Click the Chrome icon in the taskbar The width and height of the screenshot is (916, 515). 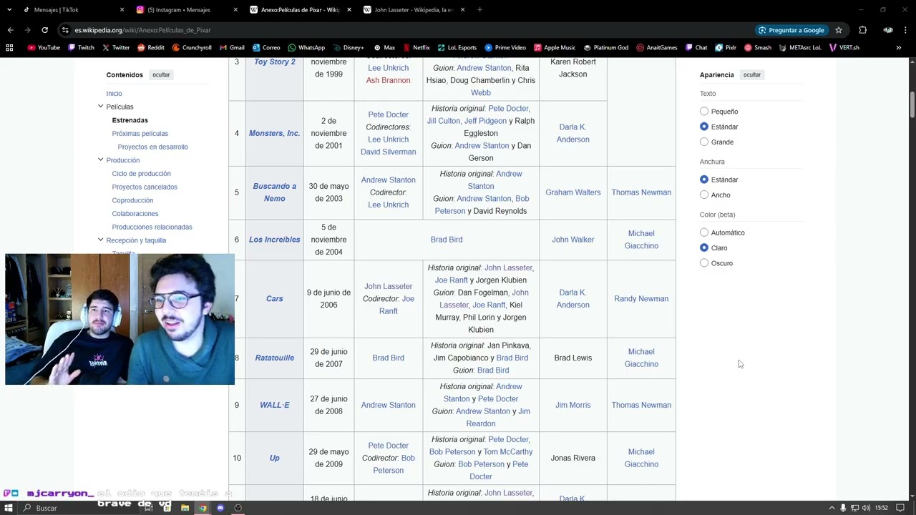click(203, 508)
